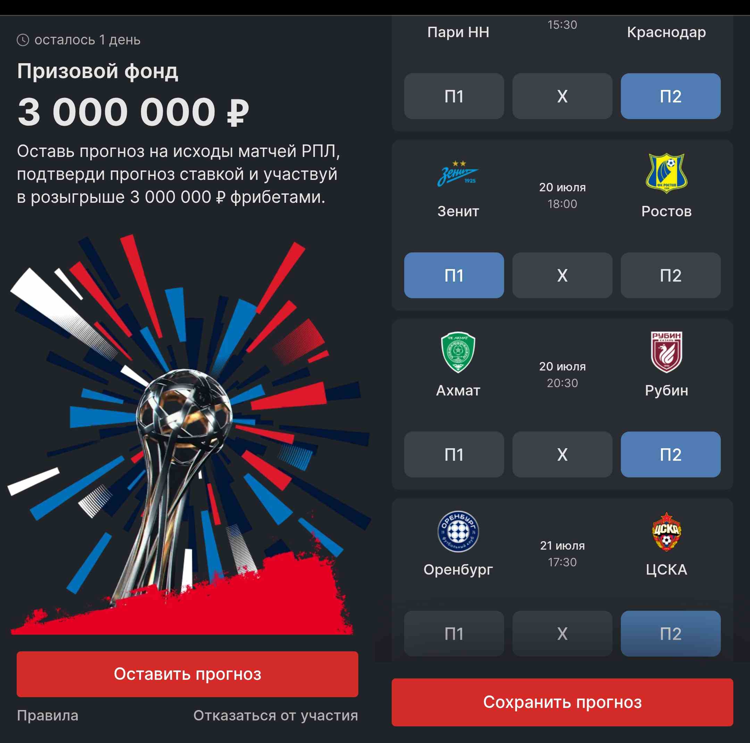Click the clock icon near remaining time
This screenshot has width=750, height=743.
pos(23,40)
